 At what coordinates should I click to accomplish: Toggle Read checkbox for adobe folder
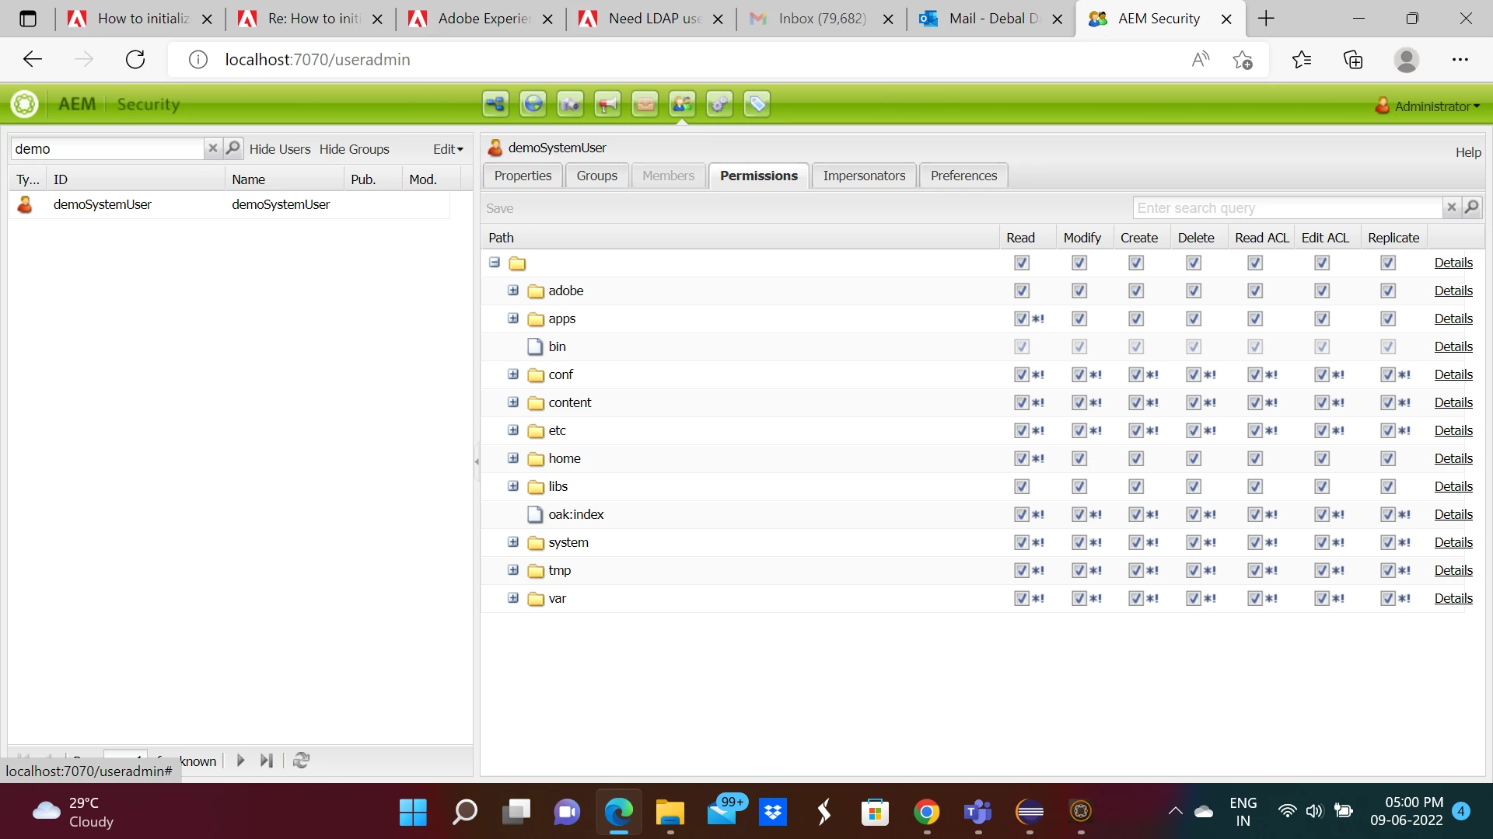pos(1022,291)
